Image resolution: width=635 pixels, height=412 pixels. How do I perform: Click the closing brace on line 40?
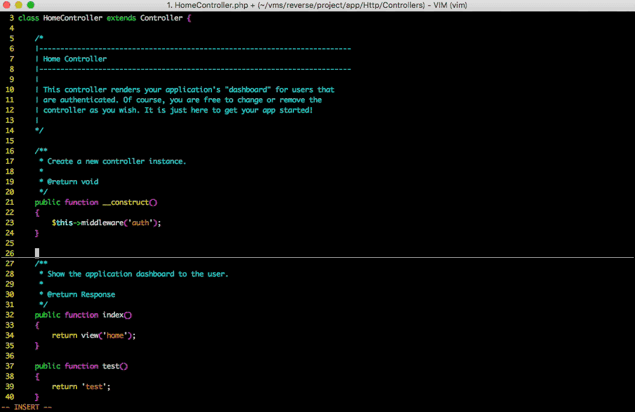point(37,397)
